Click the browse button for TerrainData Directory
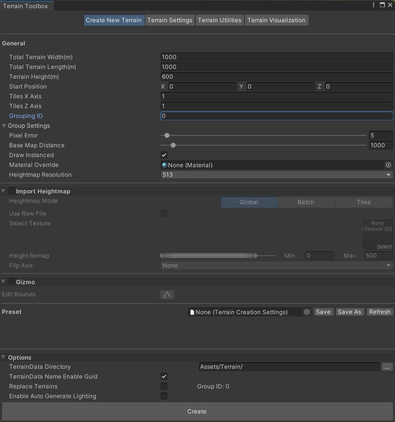Viewport: 395px width, 422px height. [x=387, y=367]
